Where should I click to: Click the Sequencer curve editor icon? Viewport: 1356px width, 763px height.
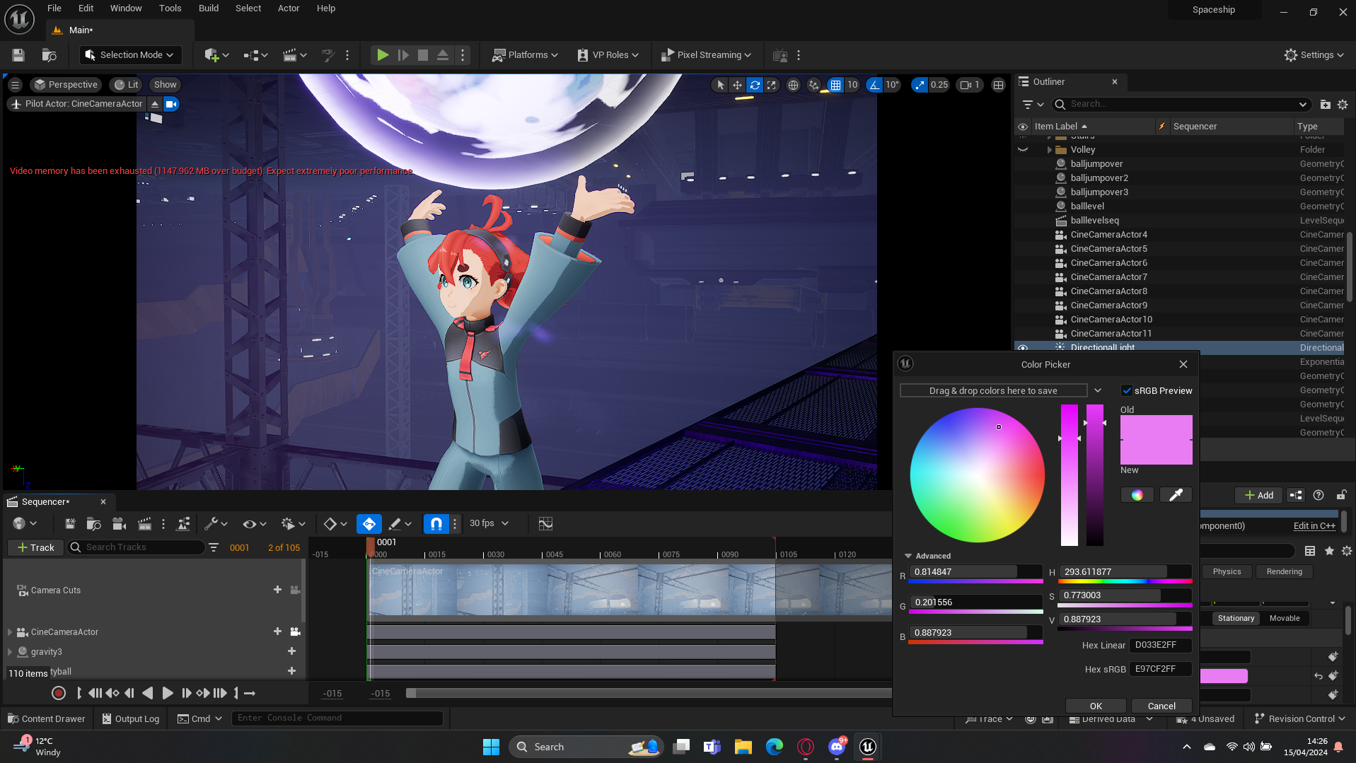tap(545, 524)
